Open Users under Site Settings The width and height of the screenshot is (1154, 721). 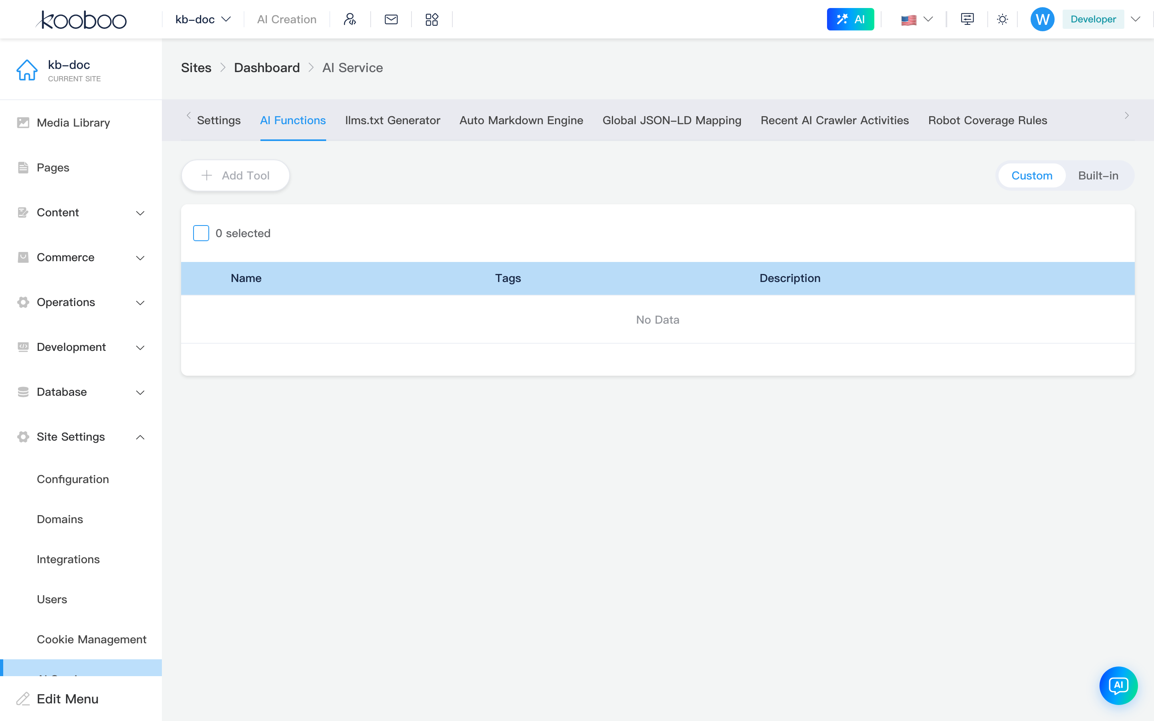pos(52,599)
